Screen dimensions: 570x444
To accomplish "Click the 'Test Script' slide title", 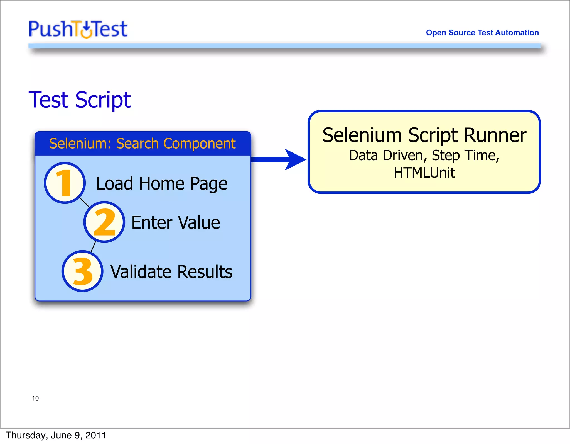I will [80, 100].
